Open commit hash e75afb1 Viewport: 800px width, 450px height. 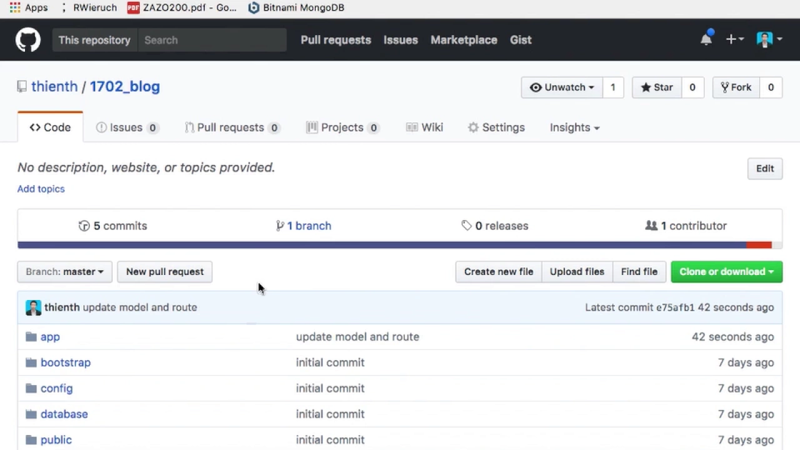(675, 307)
